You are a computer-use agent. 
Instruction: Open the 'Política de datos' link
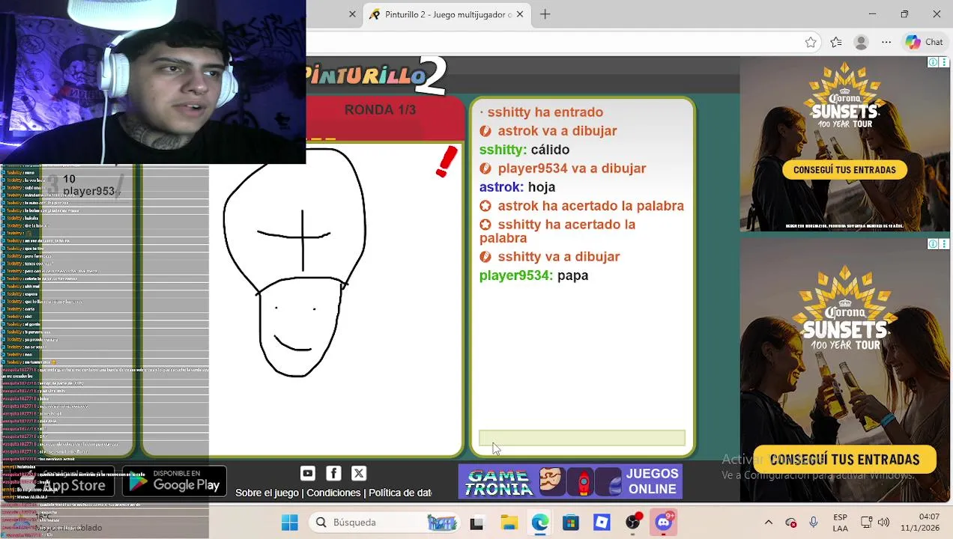(x=400, y=493)
